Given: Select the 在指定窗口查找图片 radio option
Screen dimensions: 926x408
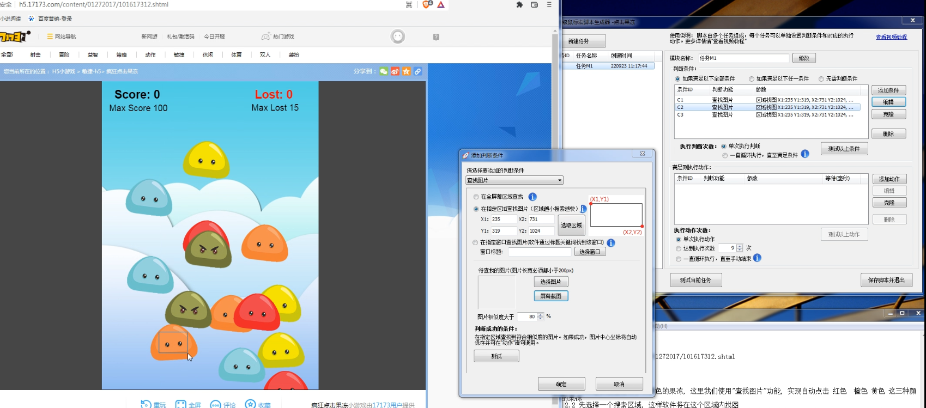Looking at the screenshot, I should (x=476, y=242).
